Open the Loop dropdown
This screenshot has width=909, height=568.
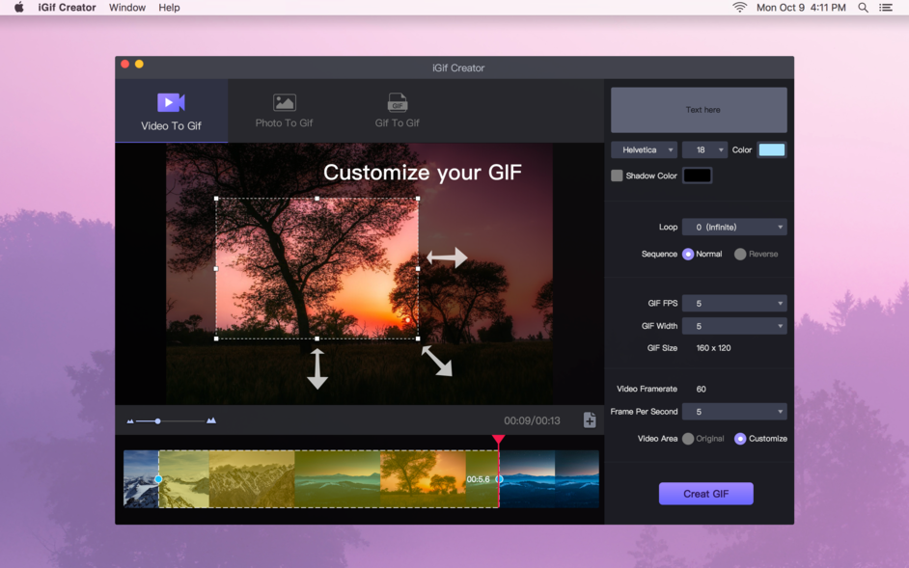[734, 226]
